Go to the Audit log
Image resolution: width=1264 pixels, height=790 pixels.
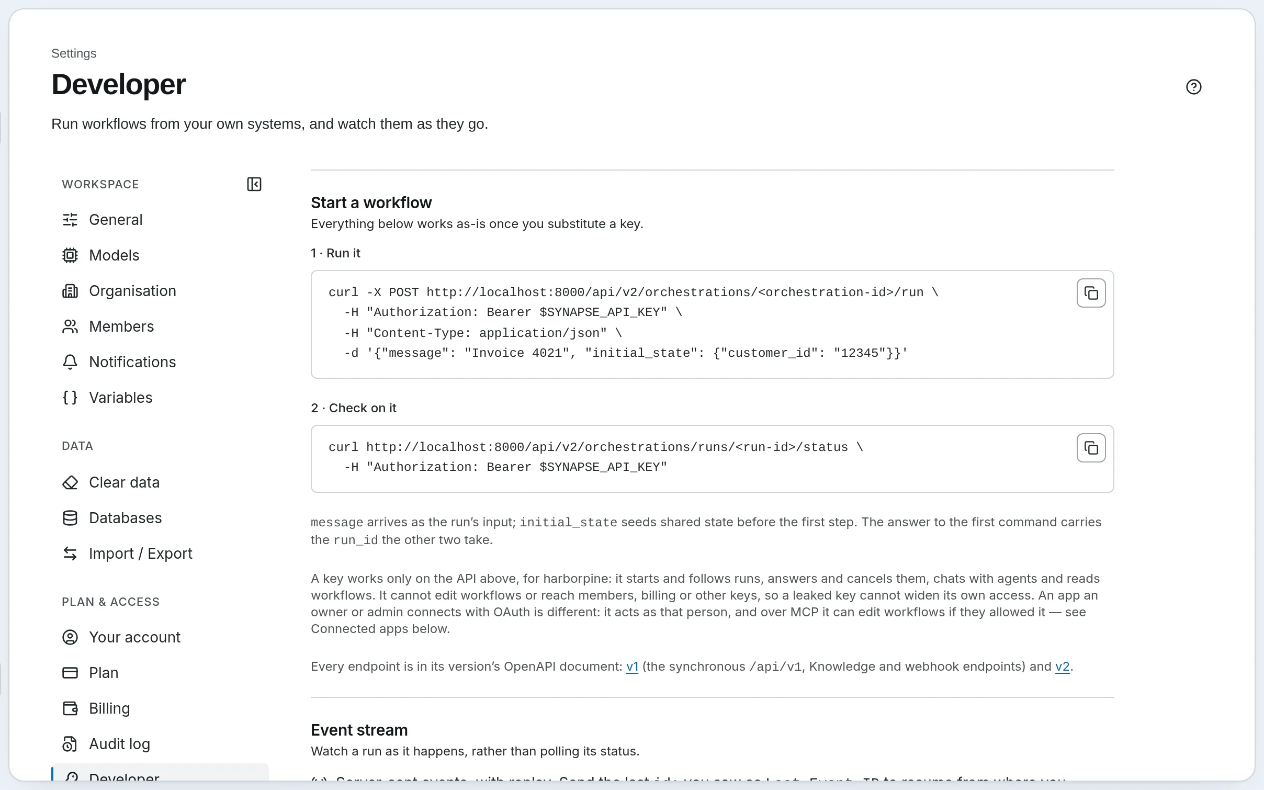click(160, 744)
